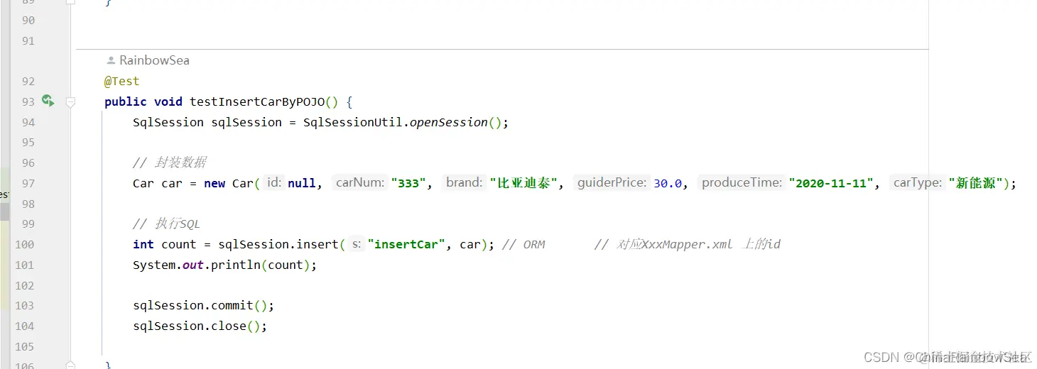1037x369 pixels.
Task: Click the "比亚迪泰" string literal
Action: 523,183
